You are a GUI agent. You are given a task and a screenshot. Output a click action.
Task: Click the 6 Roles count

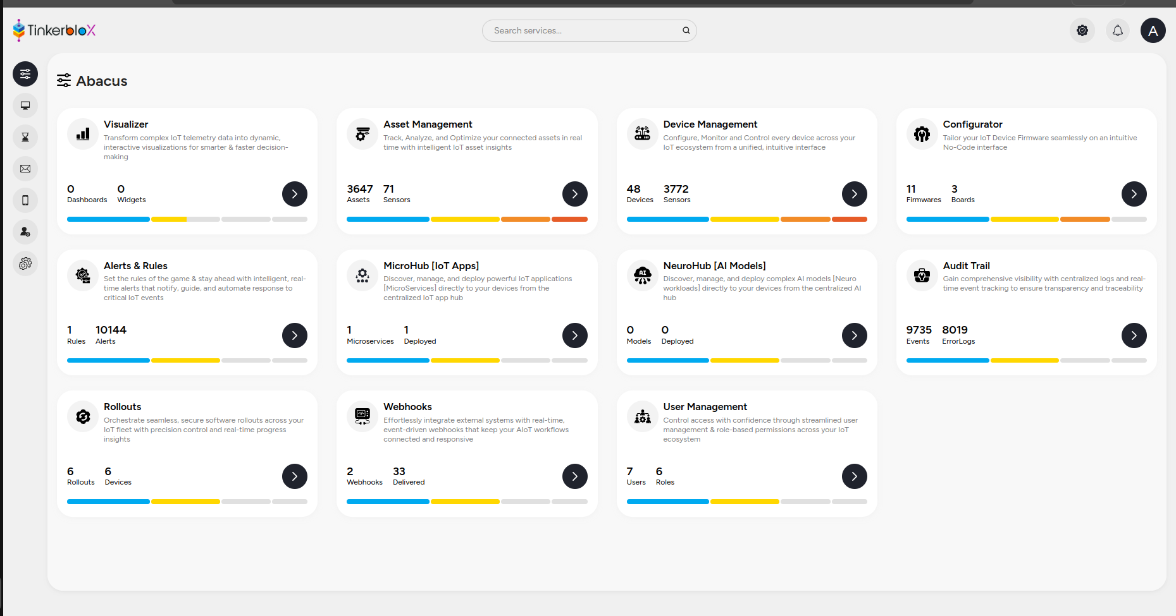coord(665,476)
